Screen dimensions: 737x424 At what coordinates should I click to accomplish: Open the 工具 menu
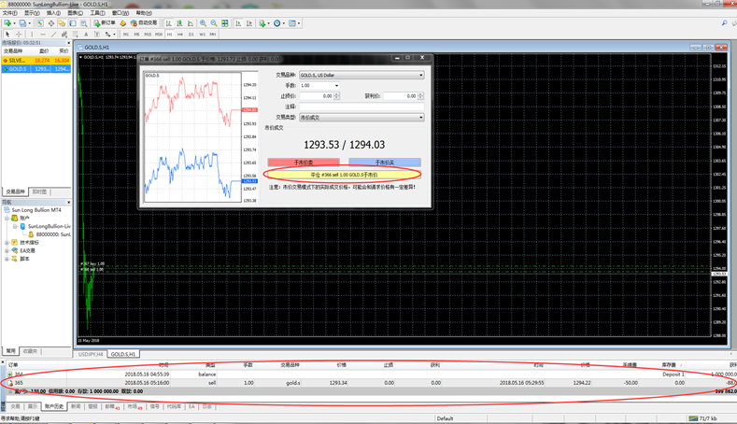[96, 13]
